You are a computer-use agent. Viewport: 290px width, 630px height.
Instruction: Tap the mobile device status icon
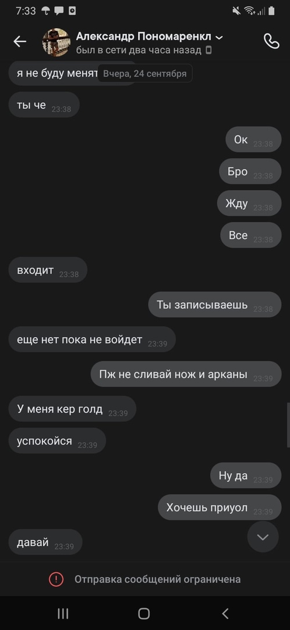point(208,50)
